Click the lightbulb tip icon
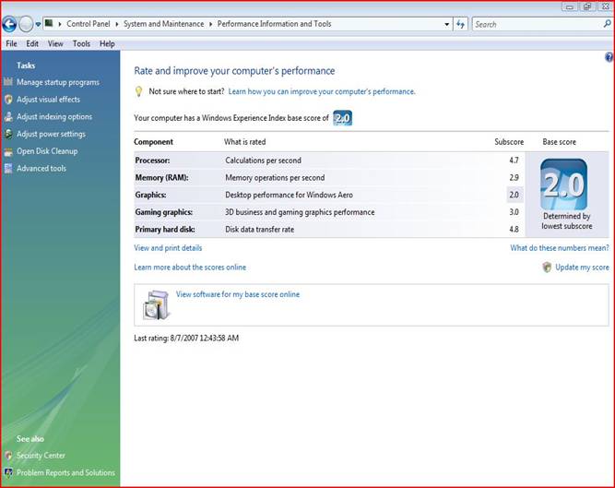The height and width of the screenshot is (488, 615). pos(138,91)
